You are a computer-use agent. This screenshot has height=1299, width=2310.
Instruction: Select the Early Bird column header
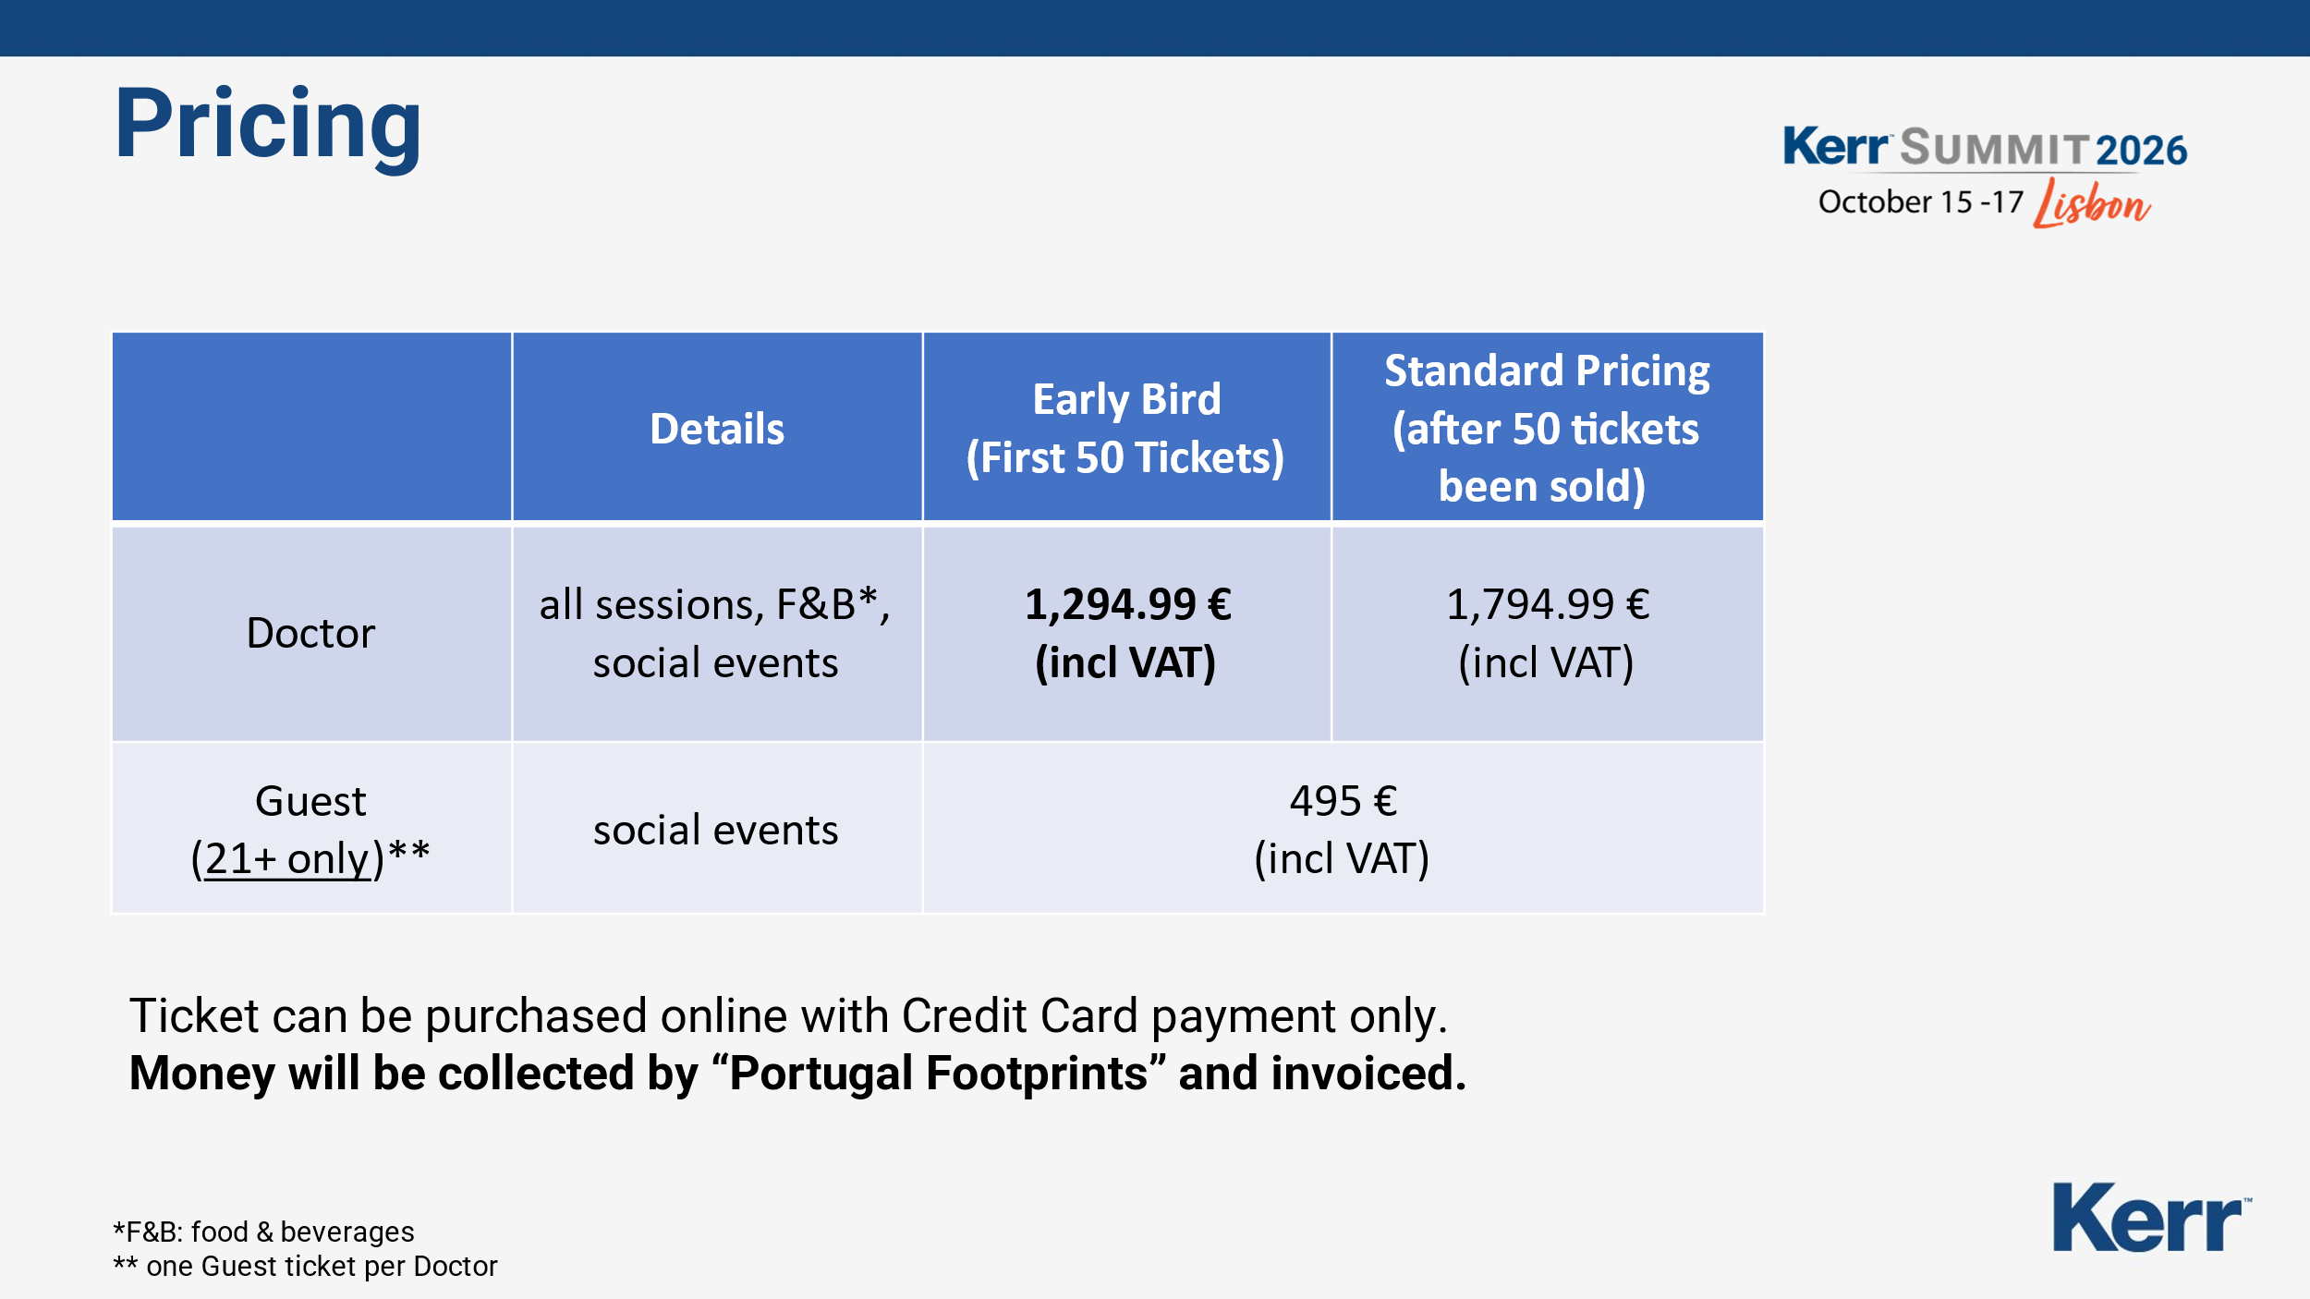(1125, 429)
